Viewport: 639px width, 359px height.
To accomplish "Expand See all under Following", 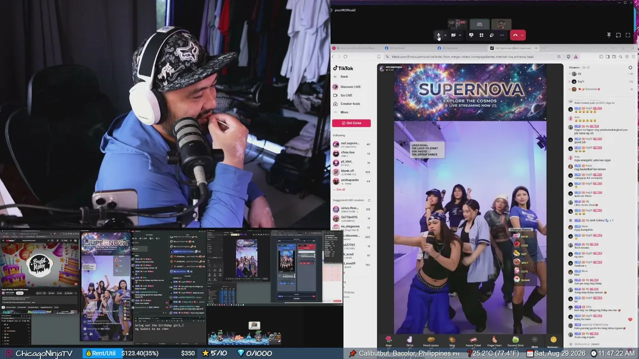I will point(339,189).
